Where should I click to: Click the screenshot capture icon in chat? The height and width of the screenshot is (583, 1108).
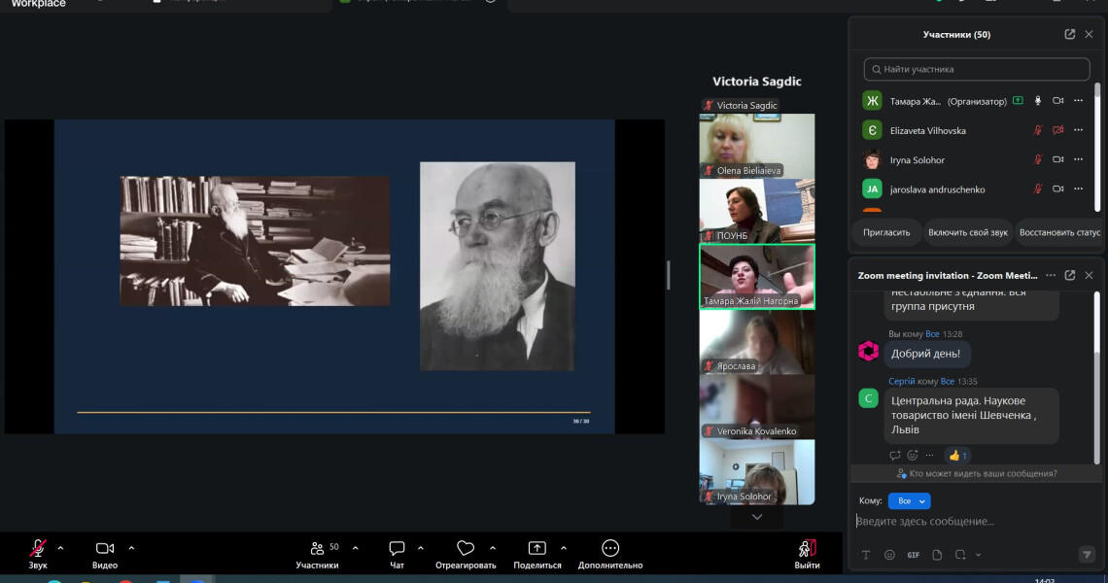tap(960, 555)
